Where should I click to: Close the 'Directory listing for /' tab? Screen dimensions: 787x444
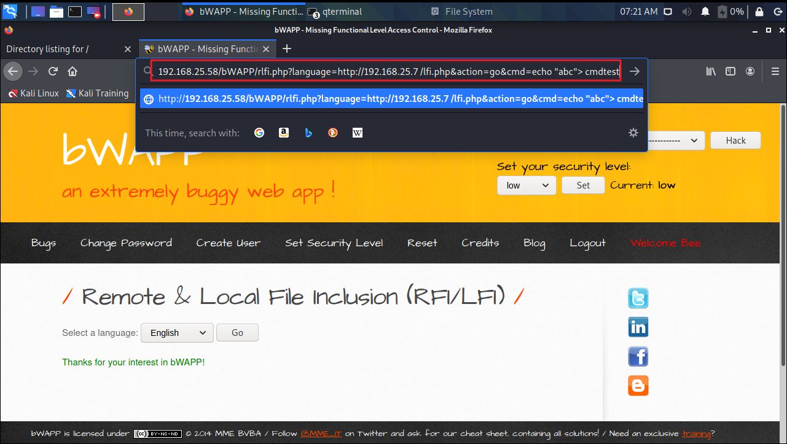click(128, 49)
